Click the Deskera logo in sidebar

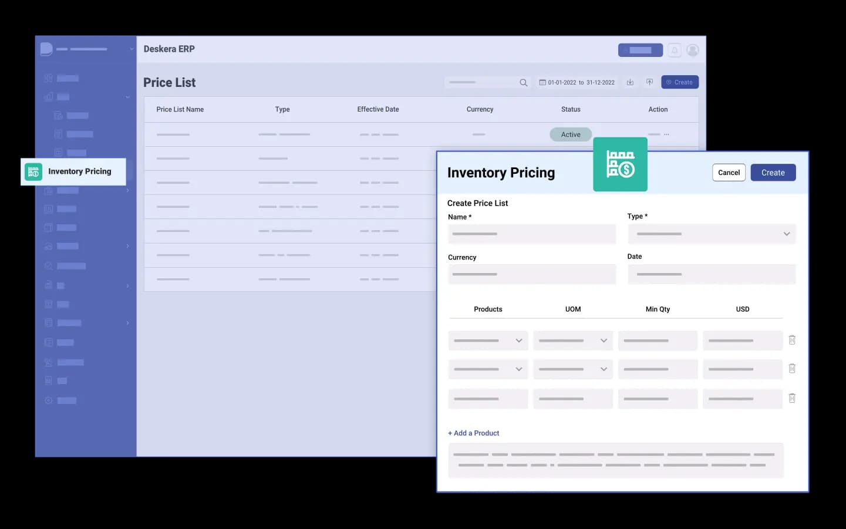tap(46, 49)
